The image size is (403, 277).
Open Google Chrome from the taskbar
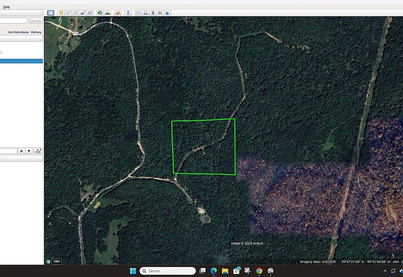pos(259,271)
